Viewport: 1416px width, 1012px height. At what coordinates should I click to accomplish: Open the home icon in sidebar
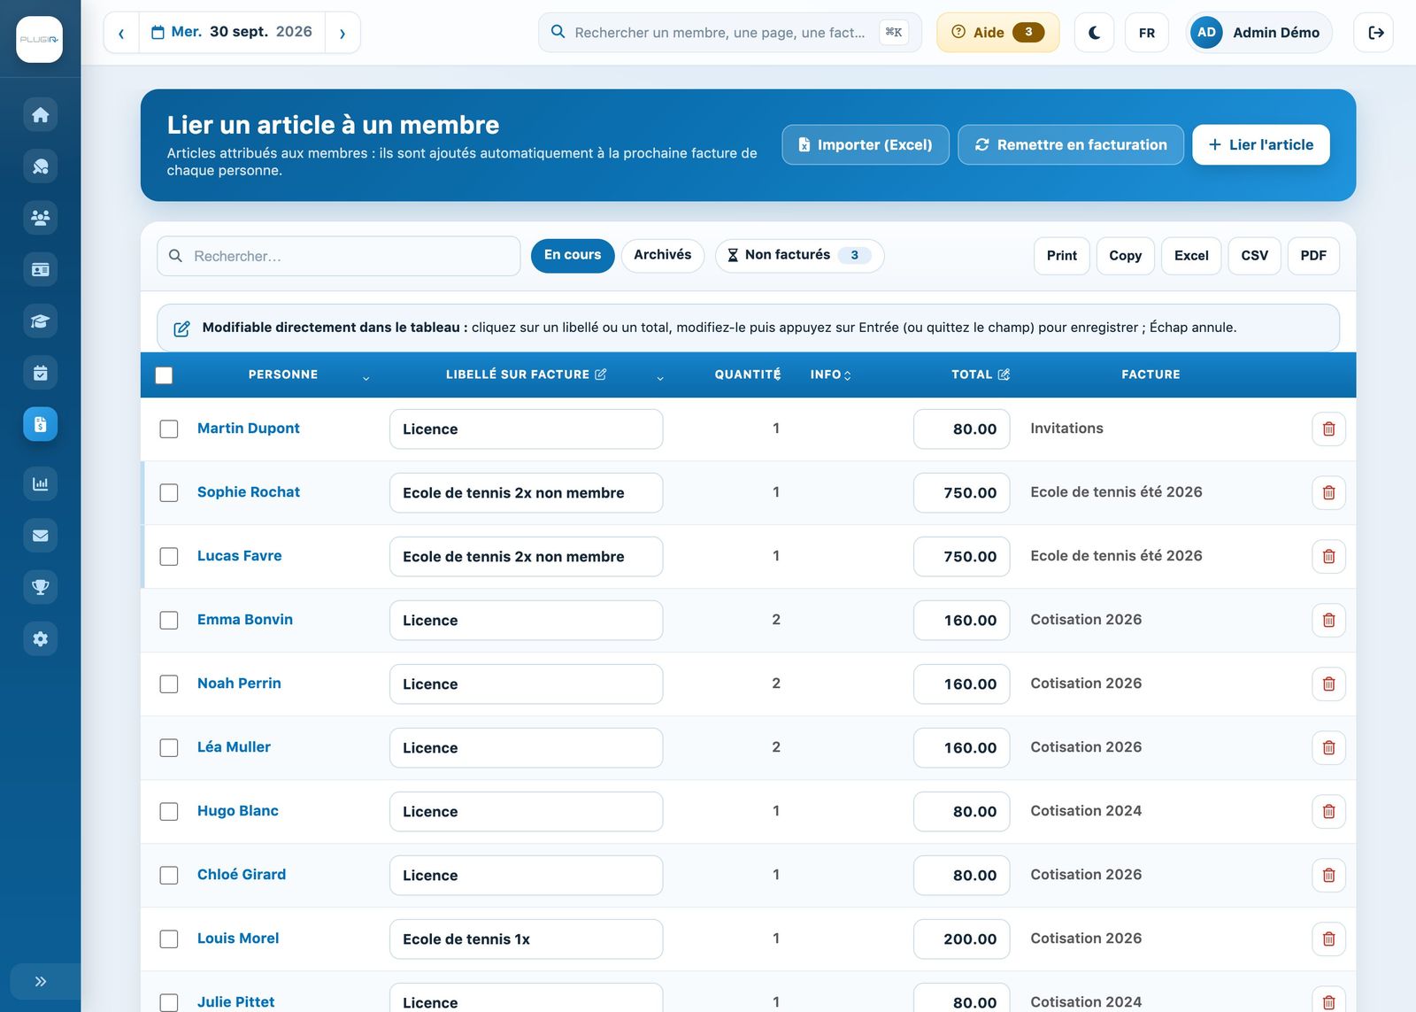pyautogui.click(x=40, y=115)
